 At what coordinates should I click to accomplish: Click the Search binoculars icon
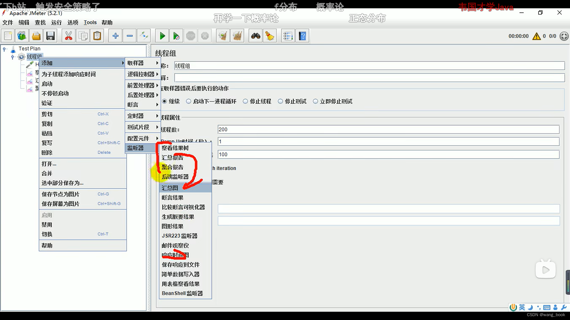(x=256, y=36)
